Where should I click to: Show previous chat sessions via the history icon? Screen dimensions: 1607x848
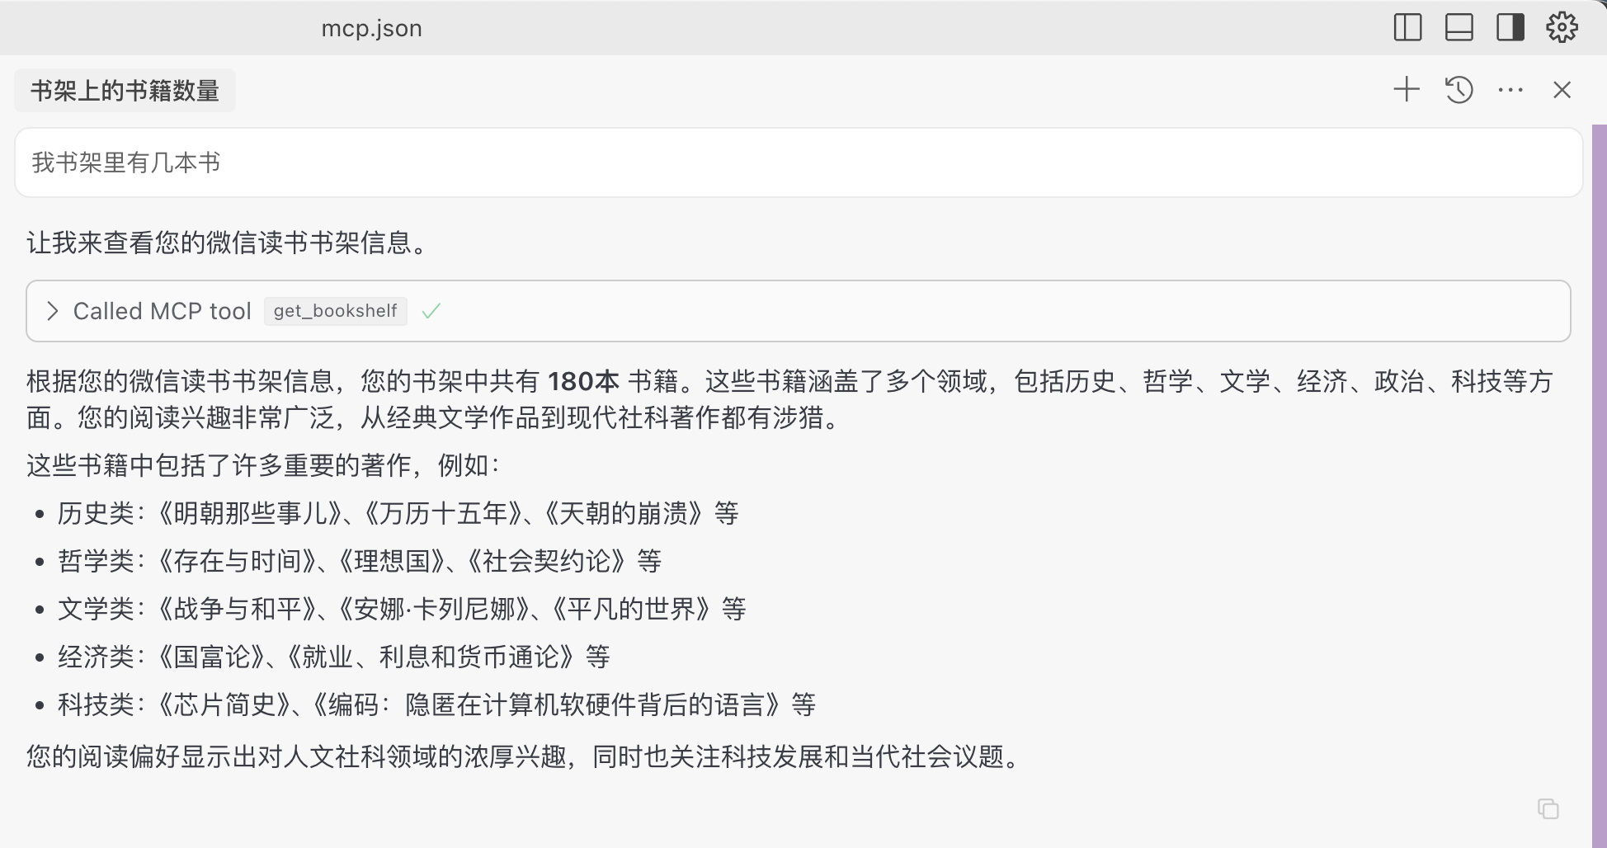1459,90
